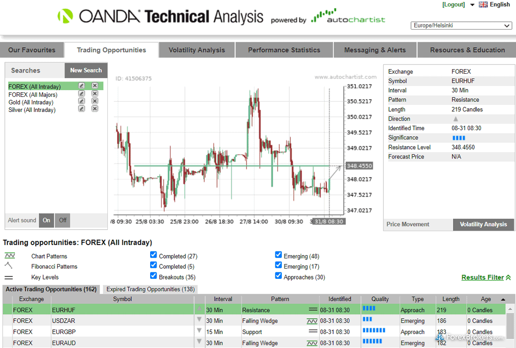
Task: Turn alert sound Off
Action: (x=63, y=220)
